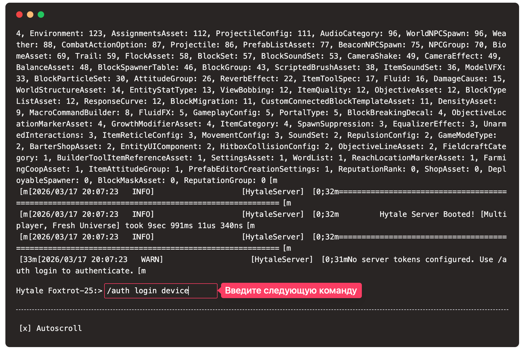Click the 'Hytale Server Booted!' log message
Image resolution: width=525 pixels, height=353 pixels.
point(427,214)
